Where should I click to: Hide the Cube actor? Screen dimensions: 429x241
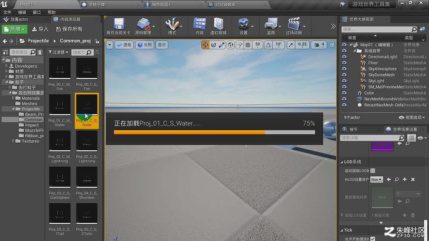point(344,93)
